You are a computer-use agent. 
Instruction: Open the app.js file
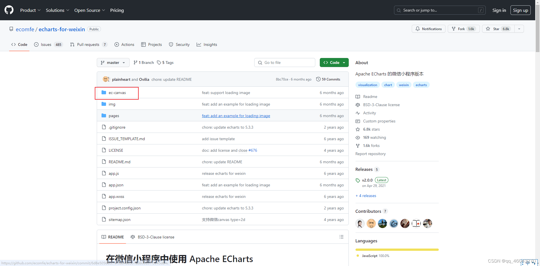114,173
